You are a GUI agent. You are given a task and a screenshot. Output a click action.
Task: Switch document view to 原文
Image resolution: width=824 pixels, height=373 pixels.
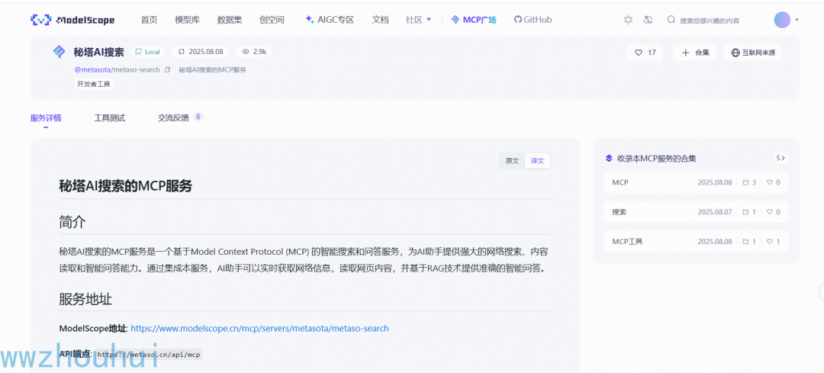coord(512,161)
